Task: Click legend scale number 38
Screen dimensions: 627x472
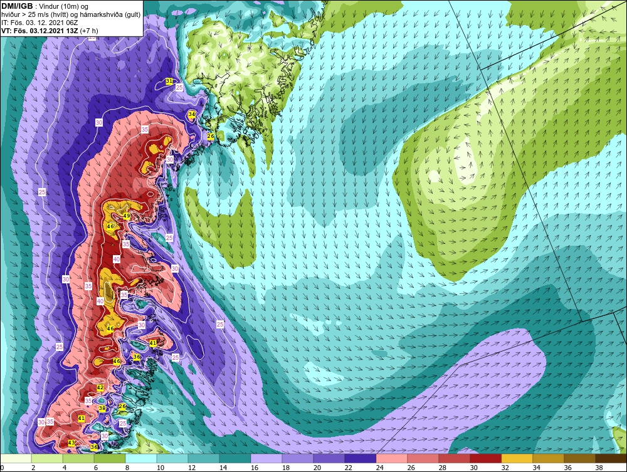Action: point(599,468)
